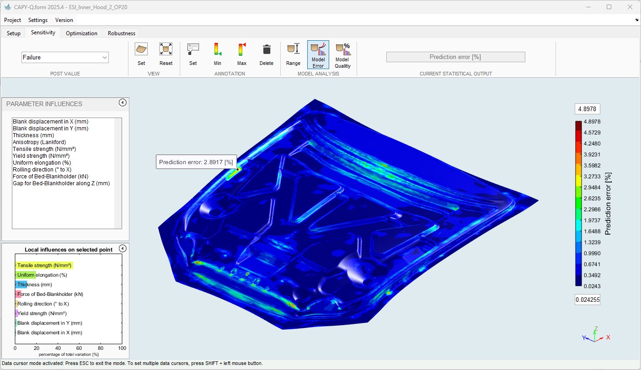Select Tensile strength (N/mm²) in influences list
This screenshot has height=370, width=641.
click(x=44, y=149)
